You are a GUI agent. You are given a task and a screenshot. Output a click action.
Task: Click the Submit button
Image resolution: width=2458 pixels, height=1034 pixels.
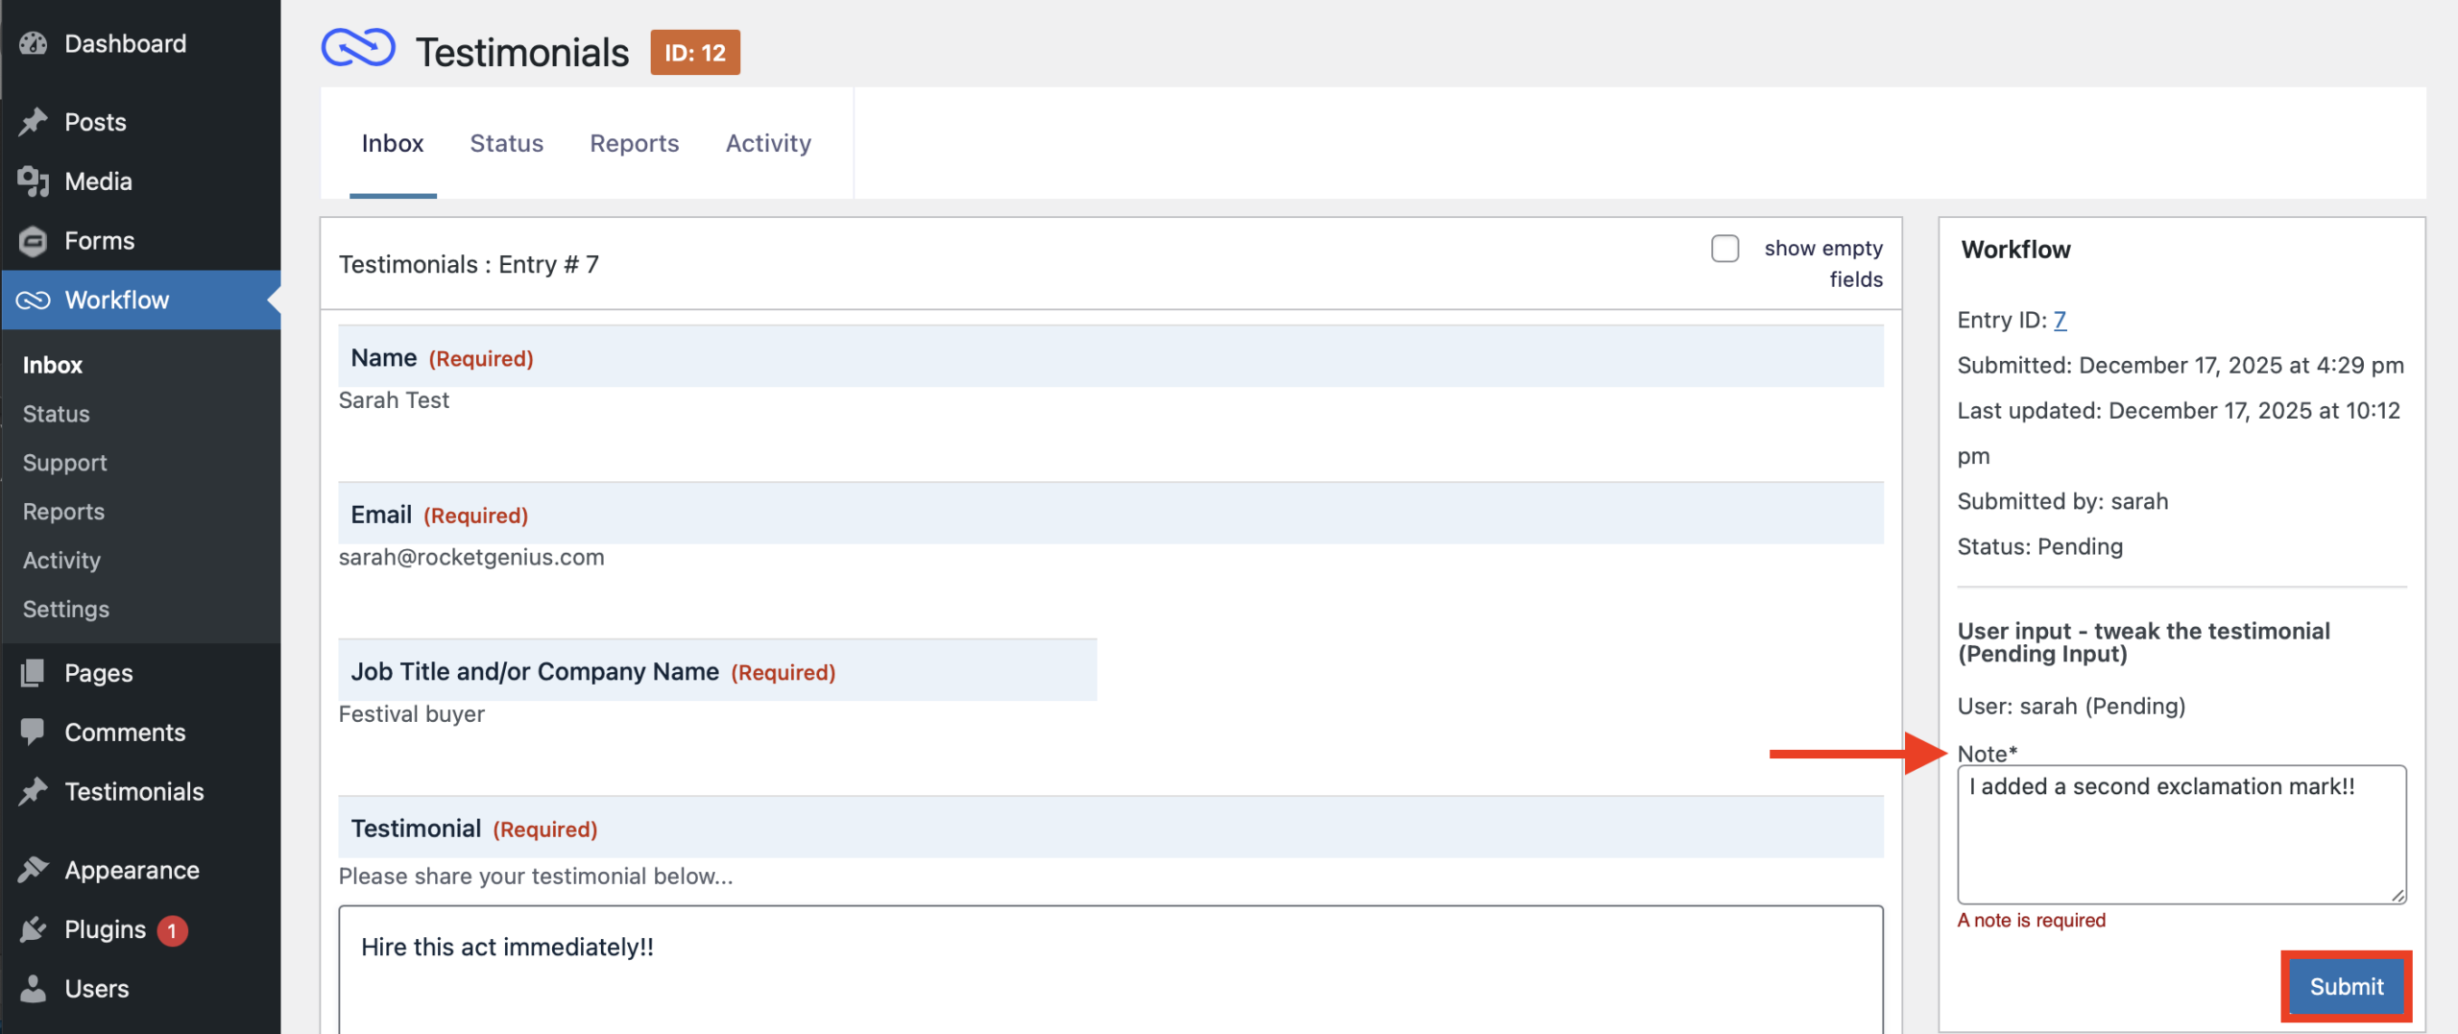click(2346, 986)
